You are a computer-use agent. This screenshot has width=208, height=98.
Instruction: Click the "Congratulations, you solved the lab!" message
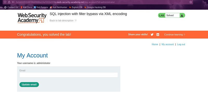pos(44,35)
